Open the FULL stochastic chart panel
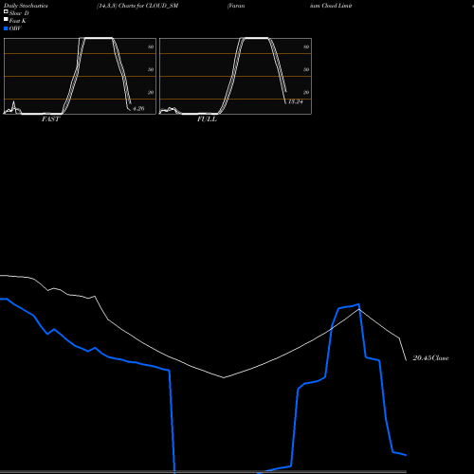The height and width of the screenshot is (474, 474). point(235,76)
